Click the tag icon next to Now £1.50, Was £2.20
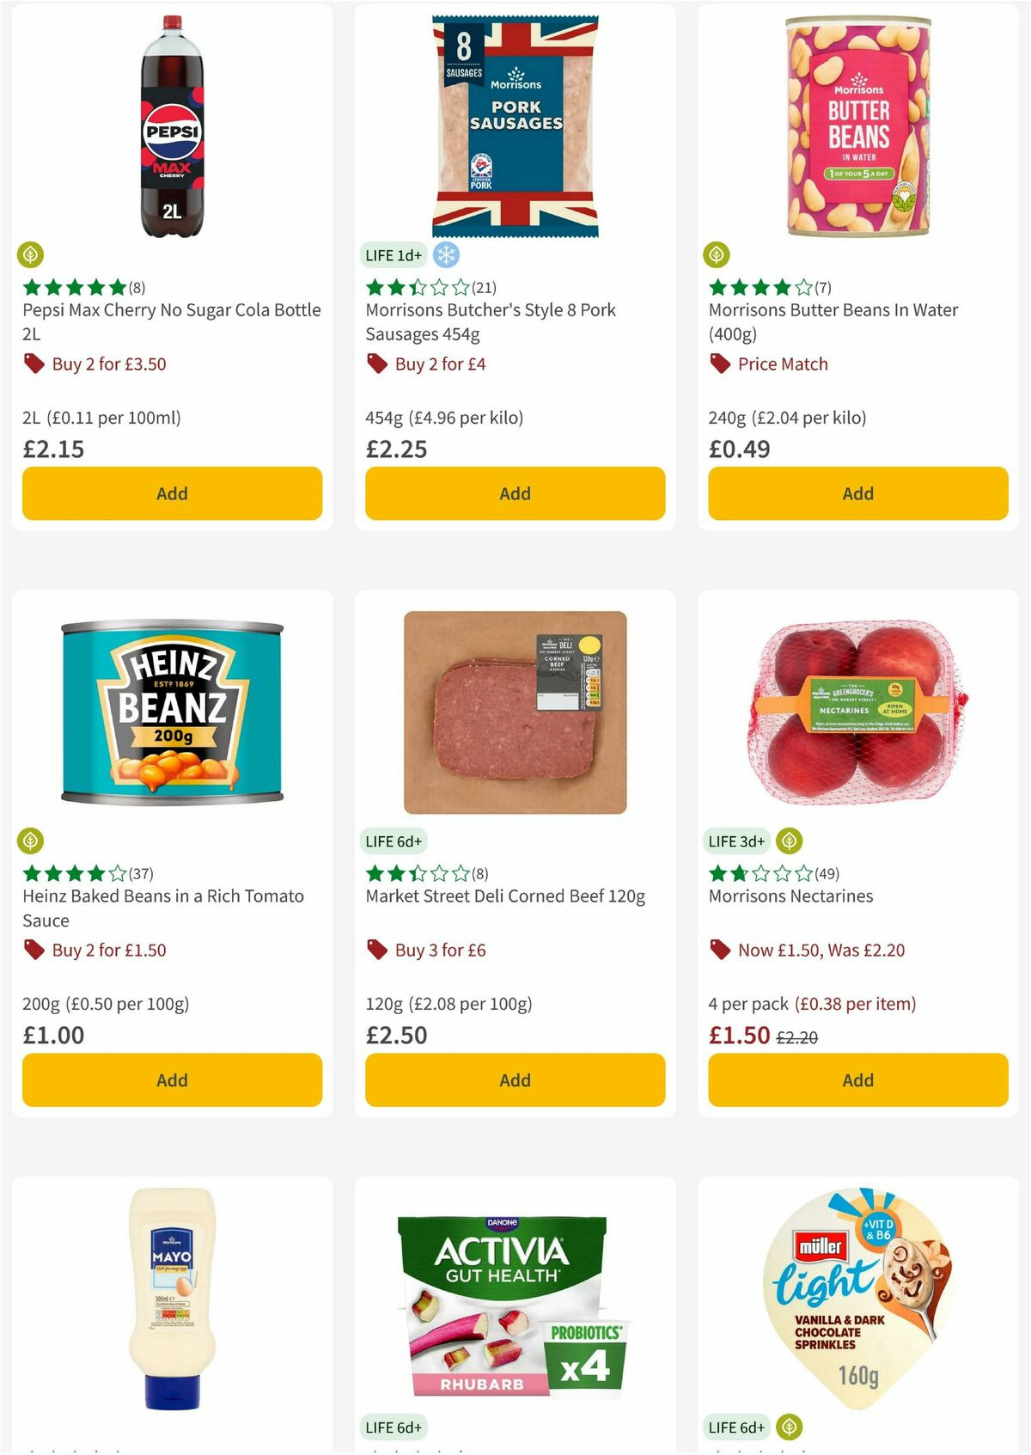1031x1455 pixels. point(721,950)
